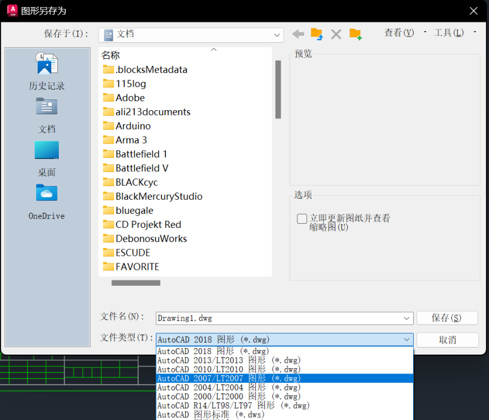Expand the 文件名 filename dropdown arrow
Screen dimensions: 489x420
tap(407, 318)
